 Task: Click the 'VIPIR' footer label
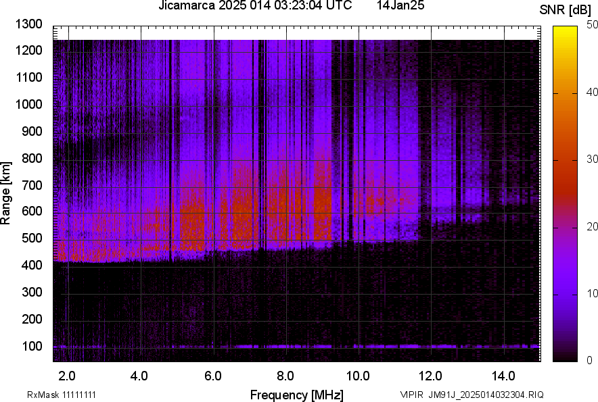pos(411,395)
